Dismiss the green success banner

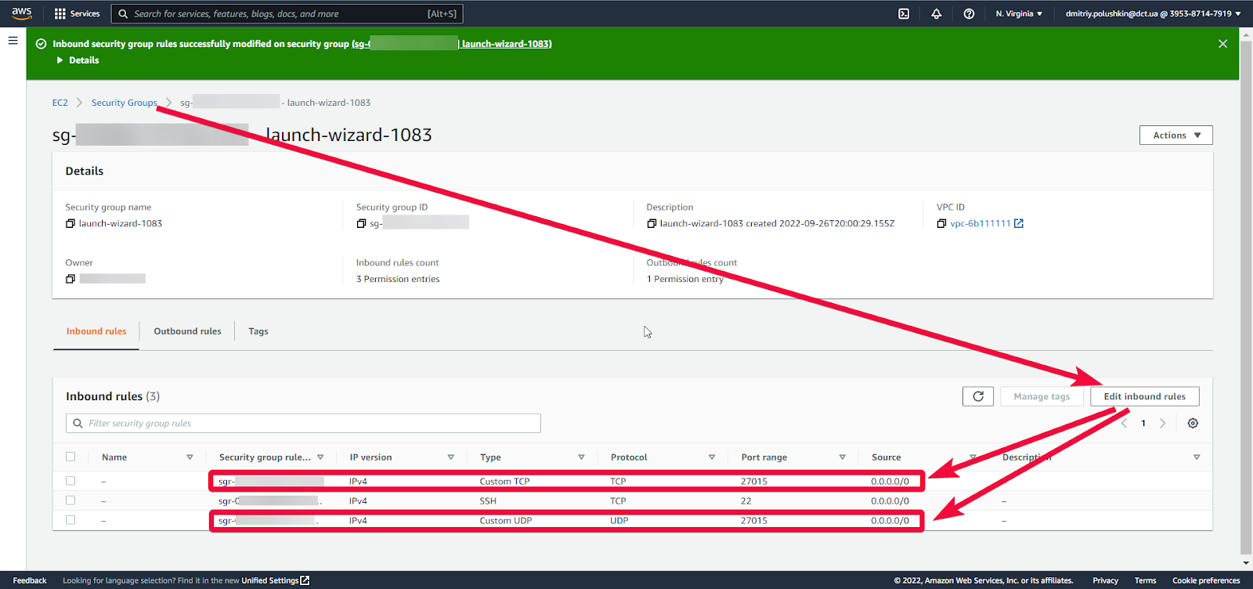pos(1222,44)
